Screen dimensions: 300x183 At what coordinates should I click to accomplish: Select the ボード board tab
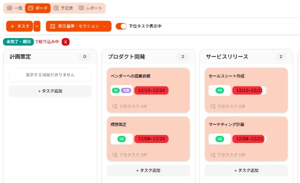[37, 8]
